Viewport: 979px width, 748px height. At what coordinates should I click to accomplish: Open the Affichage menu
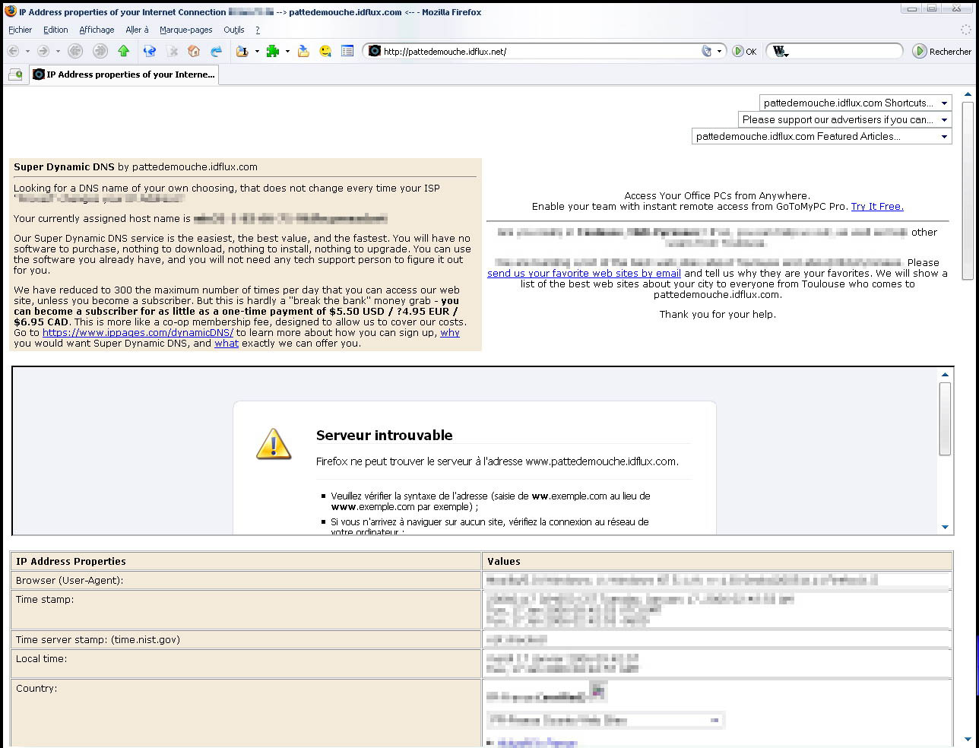tap(97, 30)
